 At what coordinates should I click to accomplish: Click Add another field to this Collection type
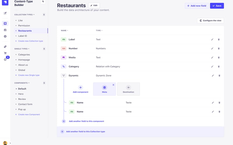pos(86,132)
